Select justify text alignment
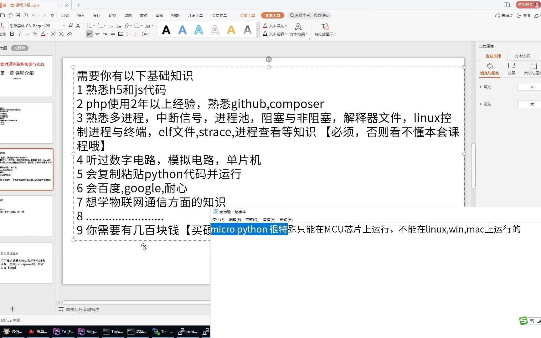Image resolution: width=541 pixels, height=338 pixels. click(113, 34)
